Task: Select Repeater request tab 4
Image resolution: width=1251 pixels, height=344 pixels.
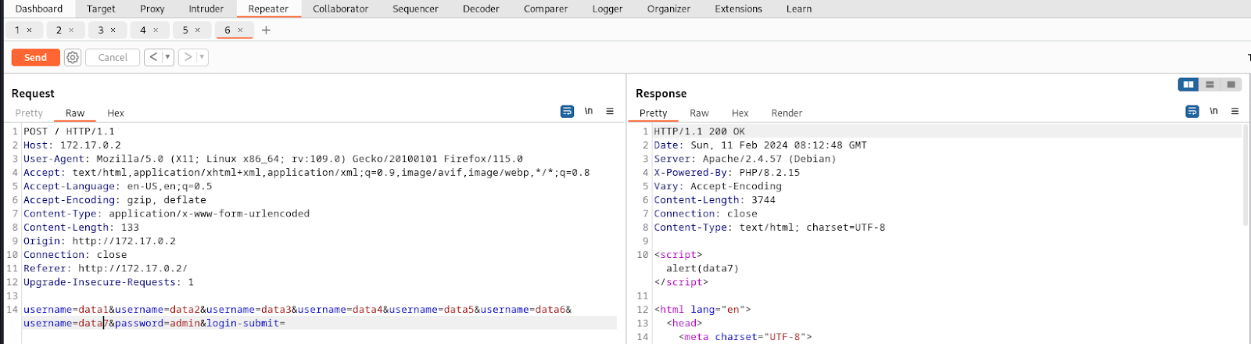Action: click(143, 30)
